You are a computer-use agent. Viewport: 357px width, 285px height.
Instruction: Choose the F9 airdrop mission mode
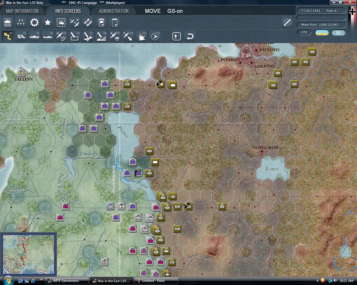[114, 36]
